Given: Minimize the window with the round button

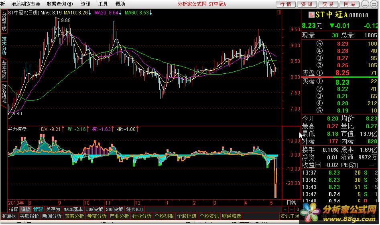Looking at the screenshot, I should (x=365, y=4).
